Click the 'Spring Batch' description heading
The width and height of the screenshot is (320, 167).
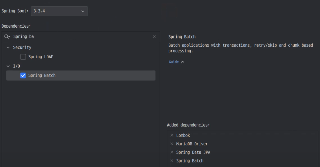click(182, 37)
